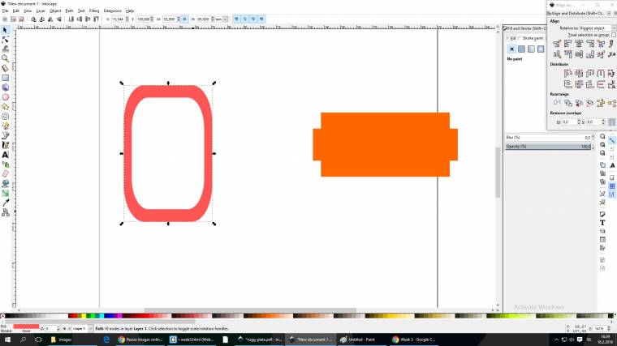Open the Filters menu
617x346 pixels.
point(94,11)
